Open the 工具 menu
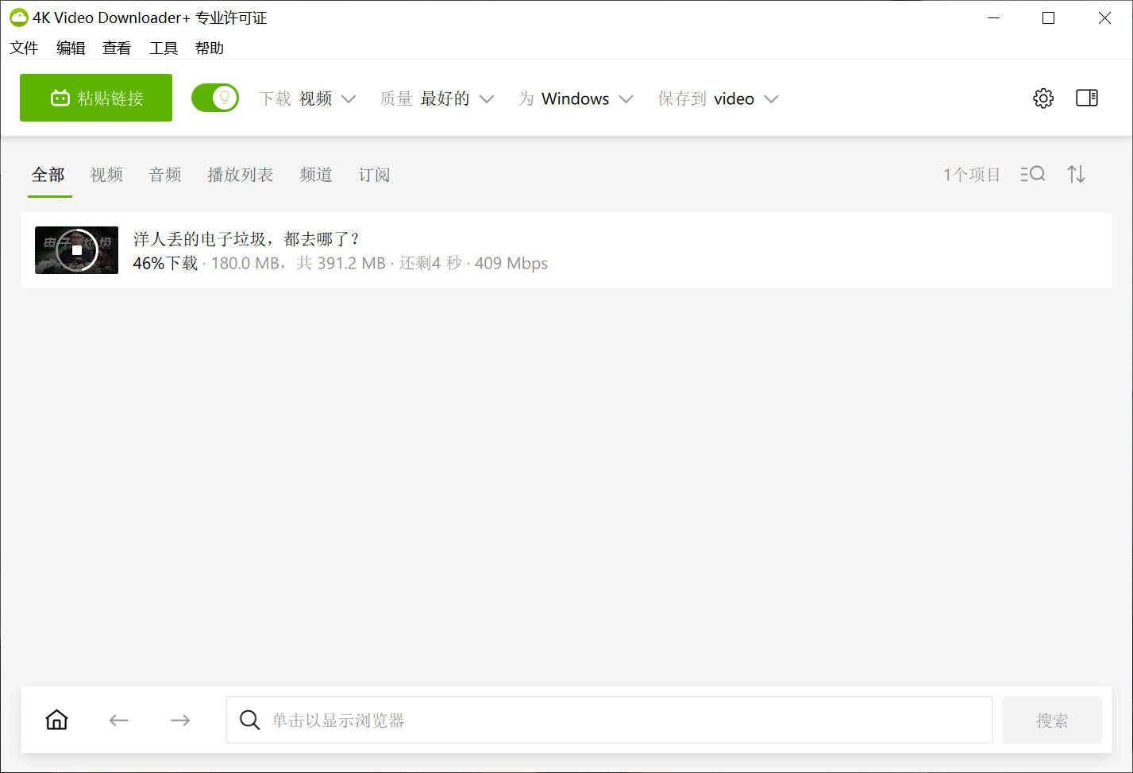Viewport: 1133px width, 773px height. (164, 48)
